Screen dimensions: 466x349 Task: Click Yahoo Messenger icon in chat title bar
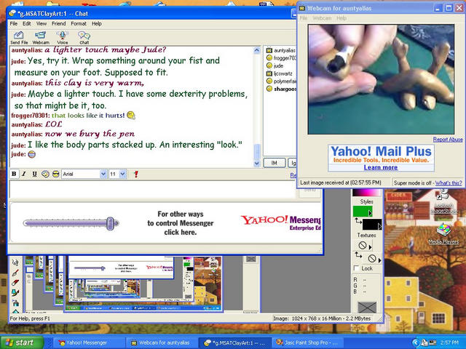12,13
